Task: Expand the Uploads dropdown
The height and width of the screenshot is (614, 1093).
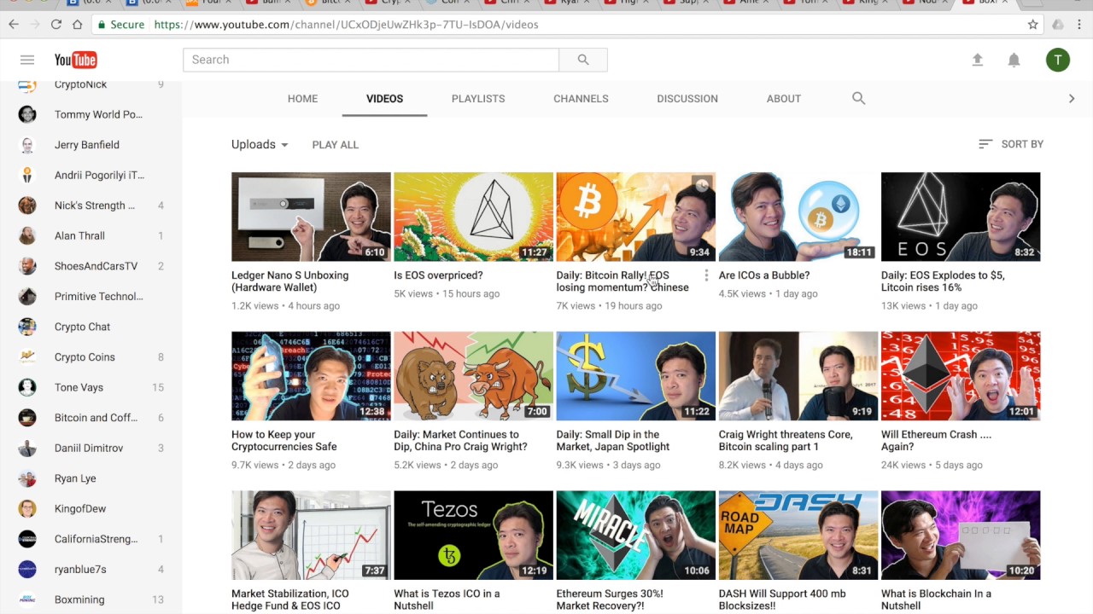Action: click(260, 144)
